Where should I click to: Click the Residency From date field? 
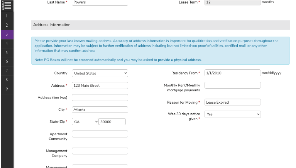[233, 73]
